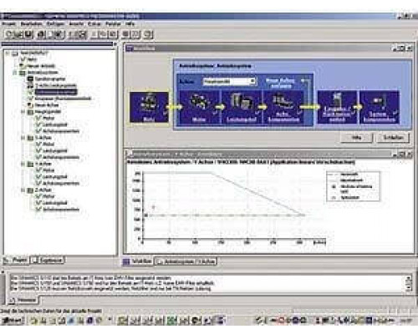The image size is (418, 334).
Task: Switch to the Workflow tab
Action: pos(138,261)
